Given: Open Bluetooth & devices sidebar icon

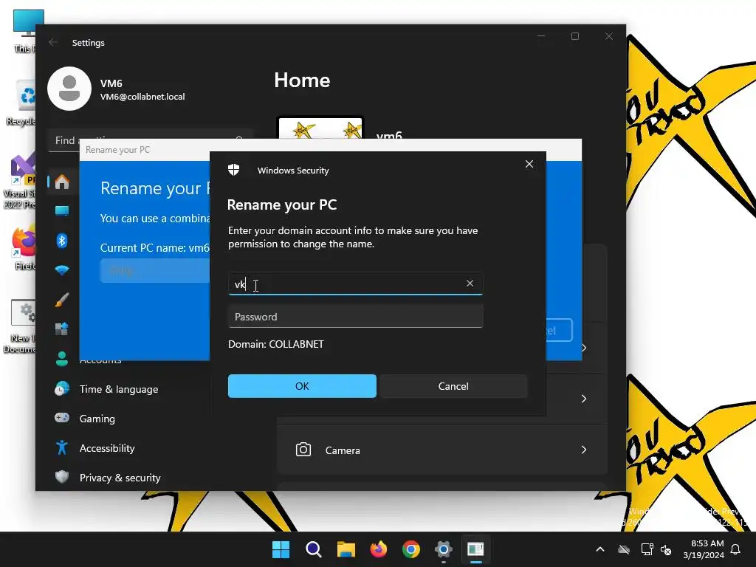Looking at the screenshot, I should coord(62,241).
